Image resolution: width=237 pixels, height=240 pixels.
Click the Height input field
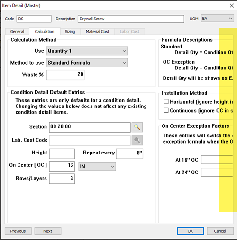coord(62,154)
